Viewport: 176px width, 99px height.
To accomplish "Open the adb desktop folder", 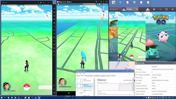I will [x=127, y=3].
